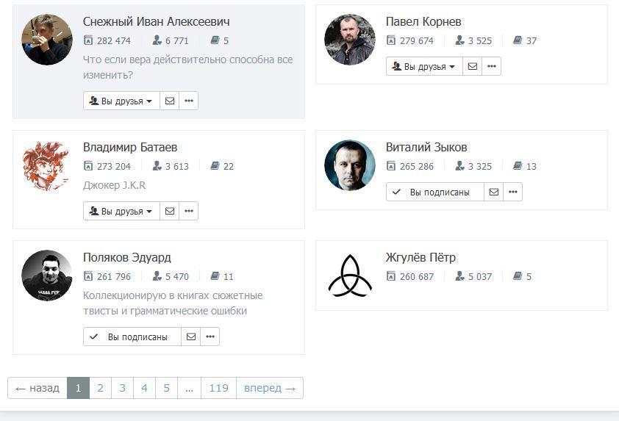Click envelope icon on Павел Корнев card
This screenshot has height=421, width=619.
(x=473, y=66)
